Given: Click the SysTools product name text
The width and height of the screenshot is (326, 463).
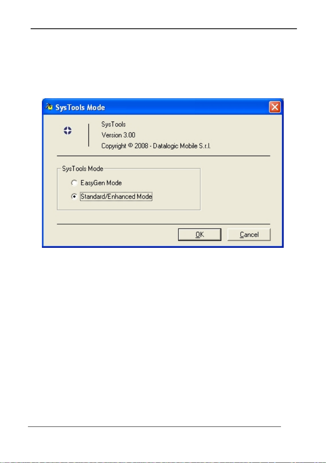Looking at the screenshot, I should (x=114, y=124).
